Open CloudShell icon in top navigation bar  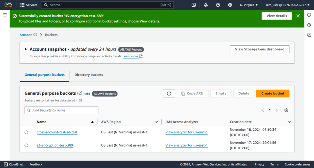click(193, 5)
